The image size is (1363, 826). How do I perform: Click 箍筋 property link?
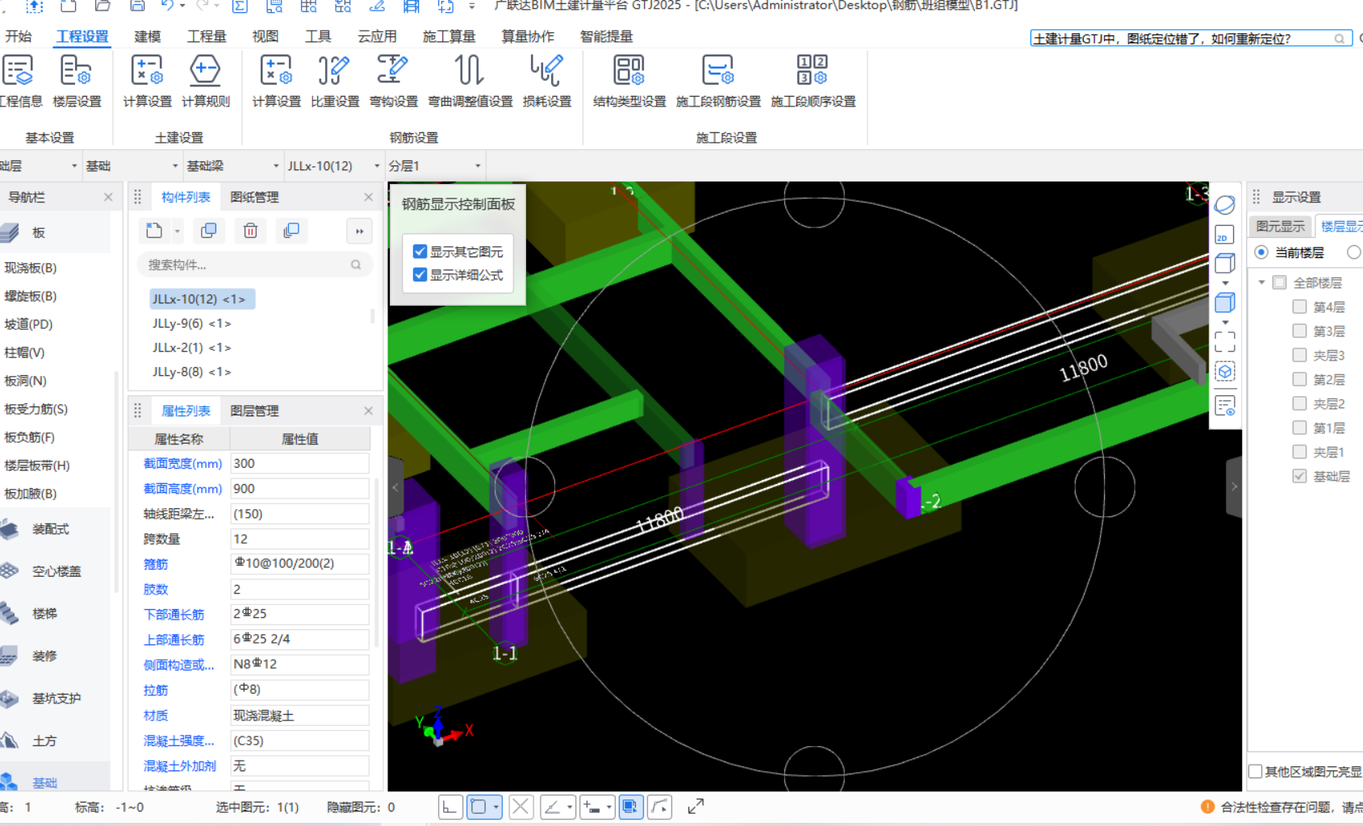point(156,564)
